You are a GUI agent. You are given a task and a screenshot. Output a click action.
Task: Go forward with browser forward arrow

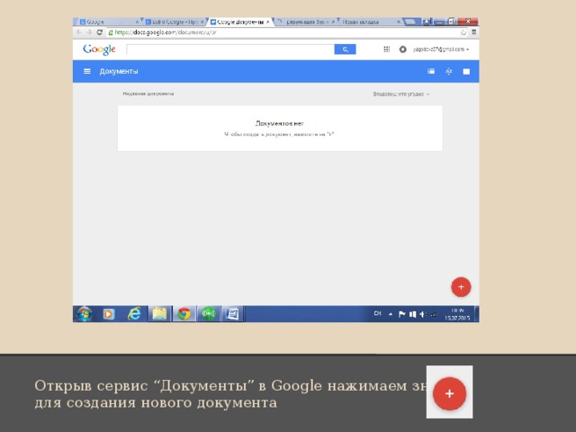pos(89,32)
